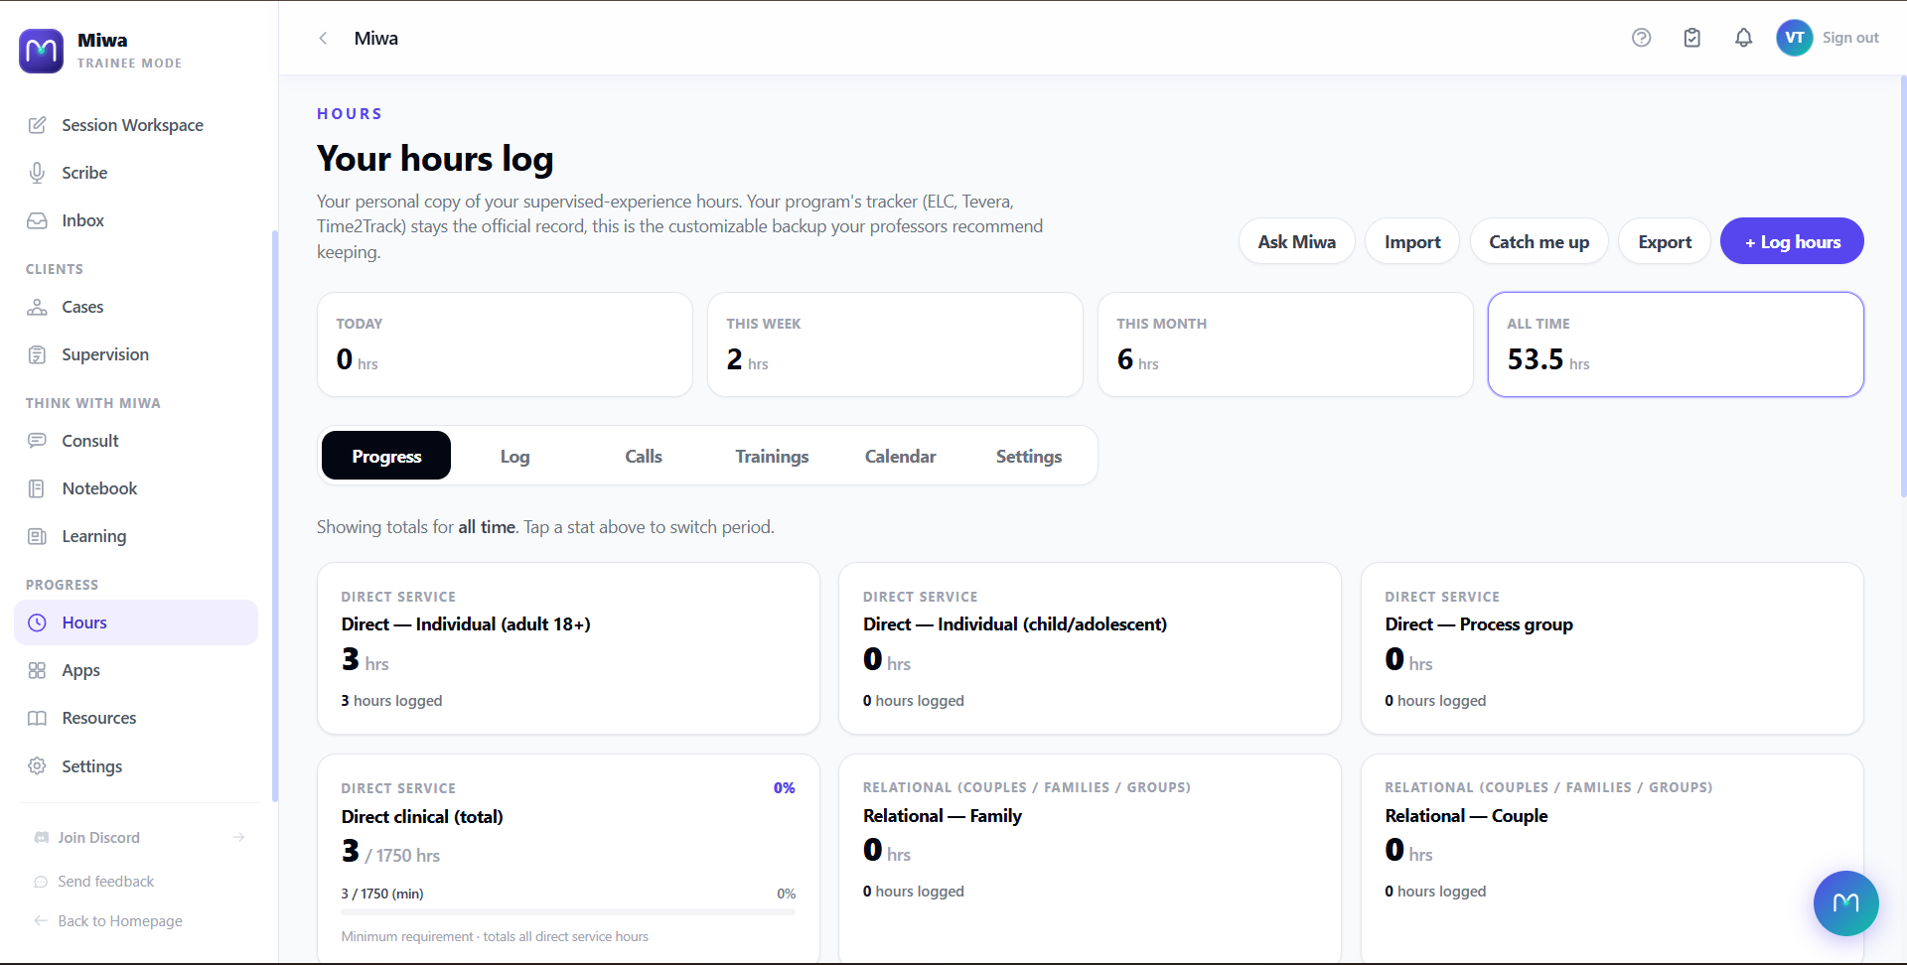Click the VT user avatar
The image size is (1907, 965).
click(1794, 38)
